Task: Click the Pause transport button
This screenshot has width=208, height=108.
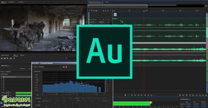Action: click(x=132, y=95)
